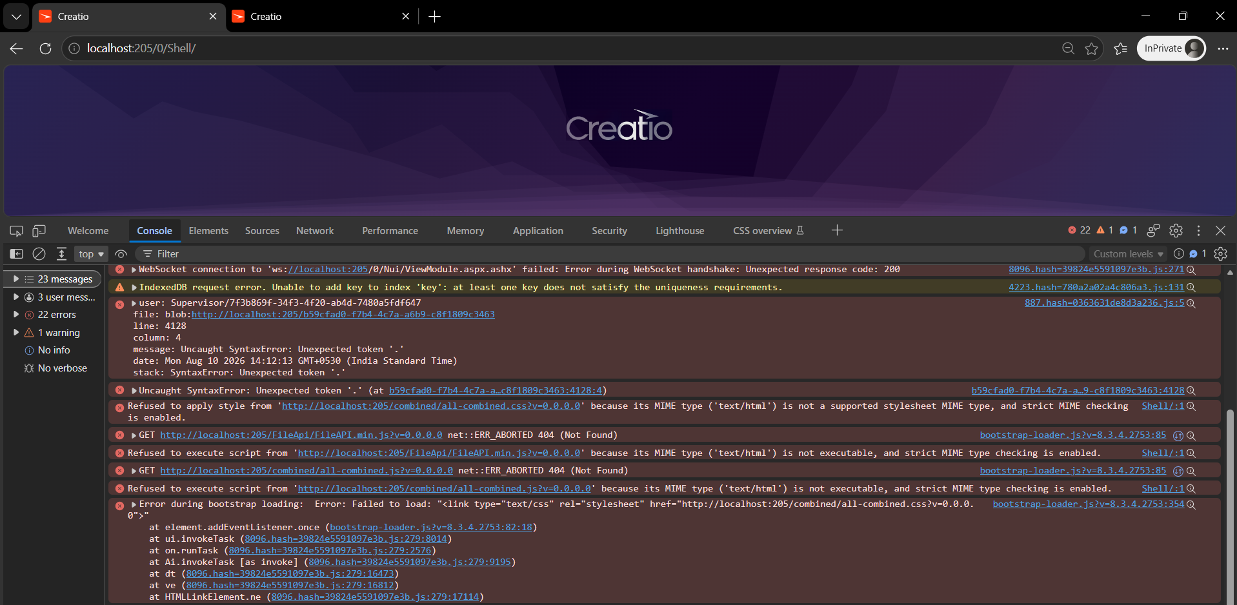Image resolution: width=1237 pixels, height=605 pixels.
Task: Open the Lighthouse tab
Action: click(x=679, y=231)
